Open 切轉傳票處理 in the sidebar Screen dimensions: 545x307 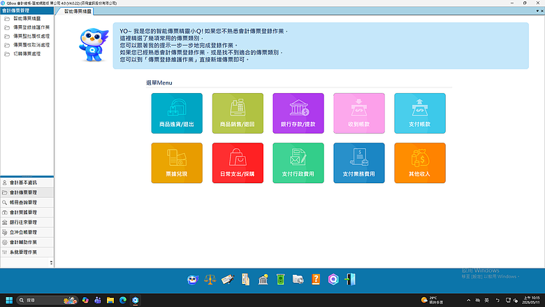(27, 54)
